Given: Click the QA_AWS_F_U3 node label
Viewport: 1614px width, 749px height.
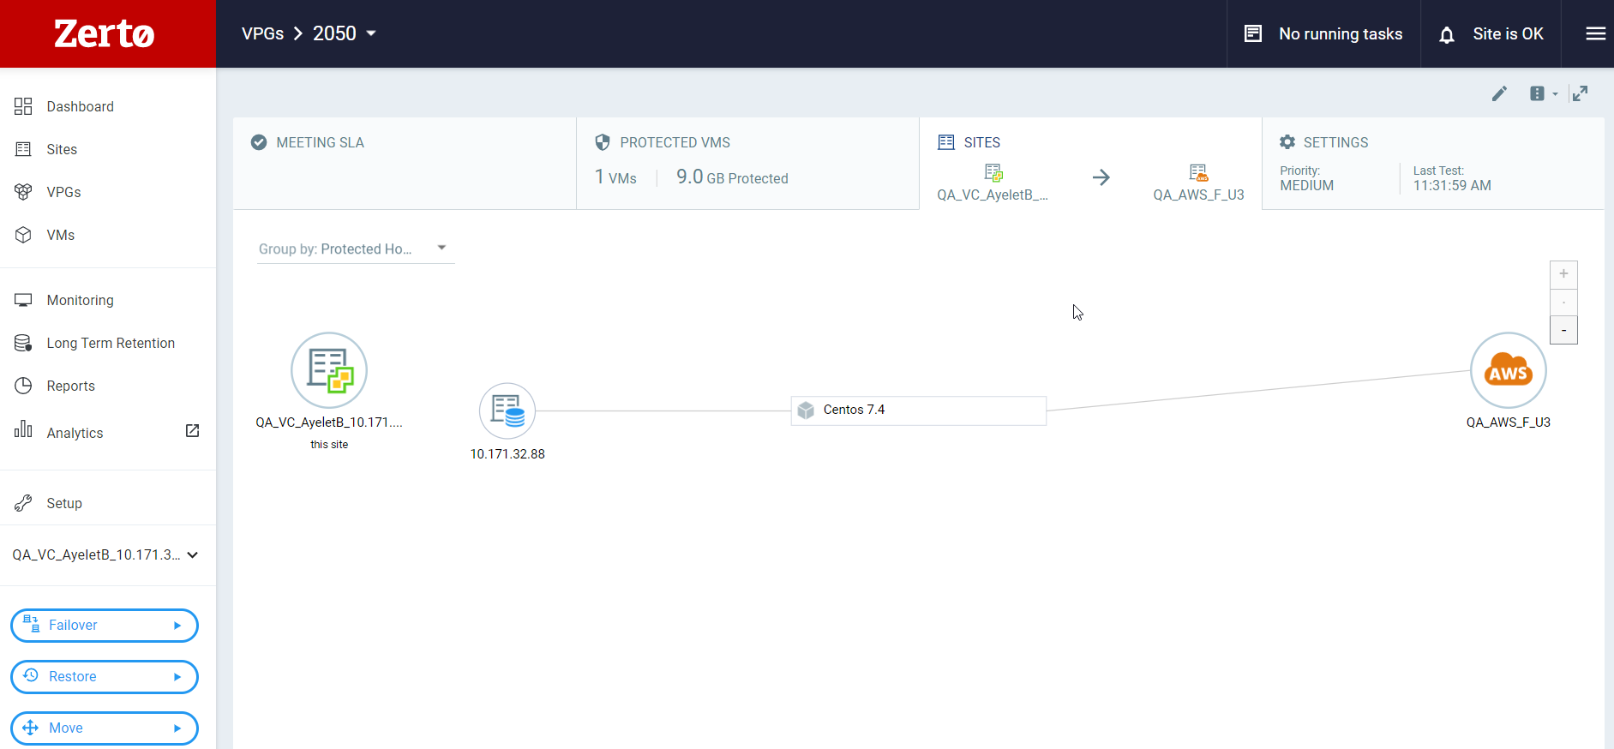Looking at the screenshot, I should click(x=1509, y=422).
